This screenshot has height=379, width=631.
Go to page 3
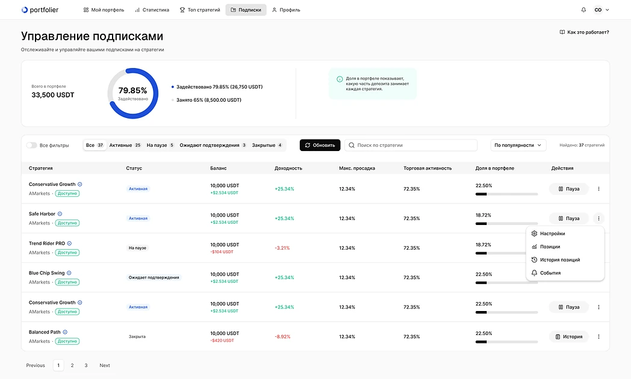coord(85,365)
